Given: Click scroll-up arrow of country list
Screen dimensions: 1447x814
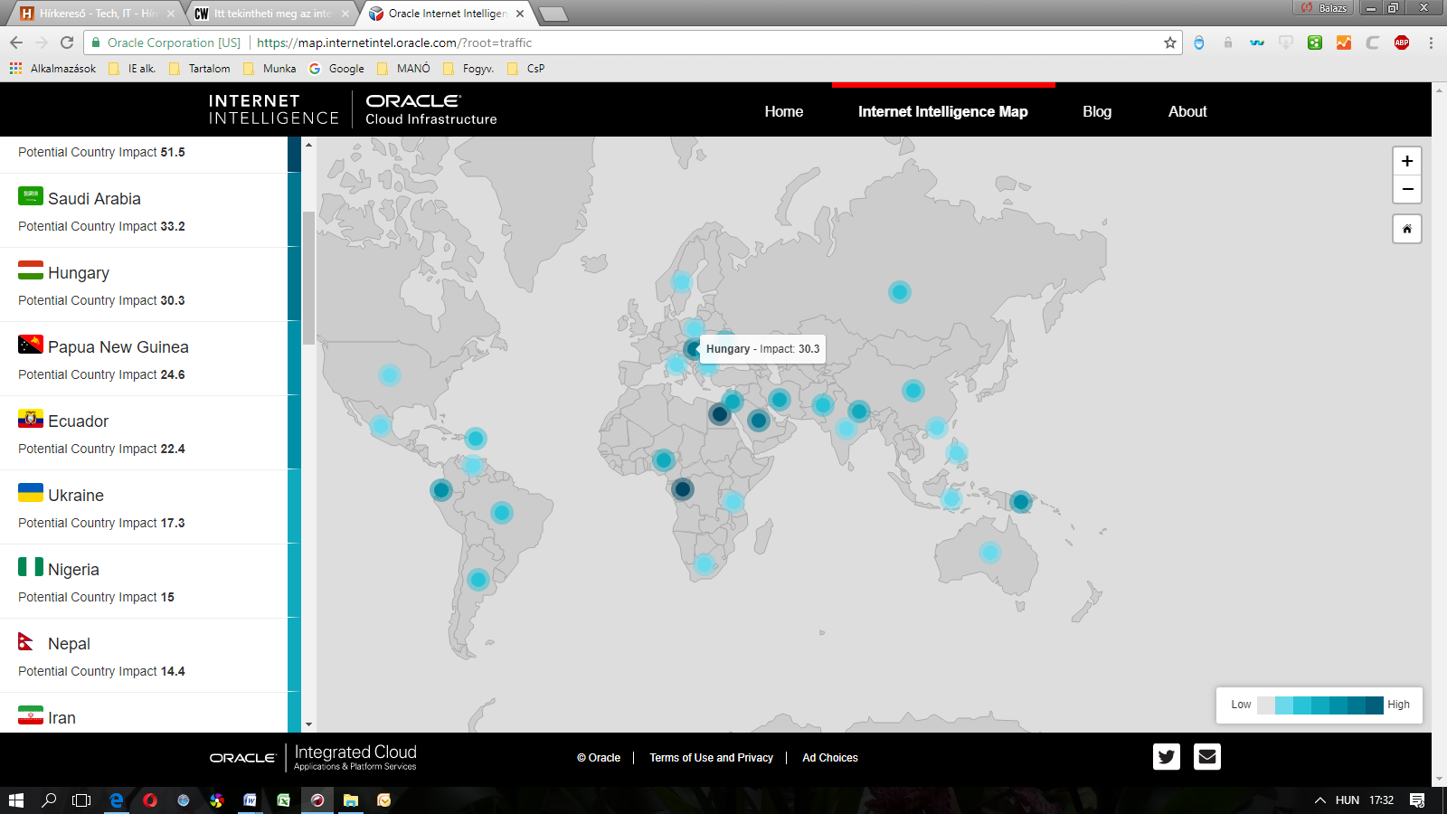Looking at the screenshot, I should [x=308, y=145].
